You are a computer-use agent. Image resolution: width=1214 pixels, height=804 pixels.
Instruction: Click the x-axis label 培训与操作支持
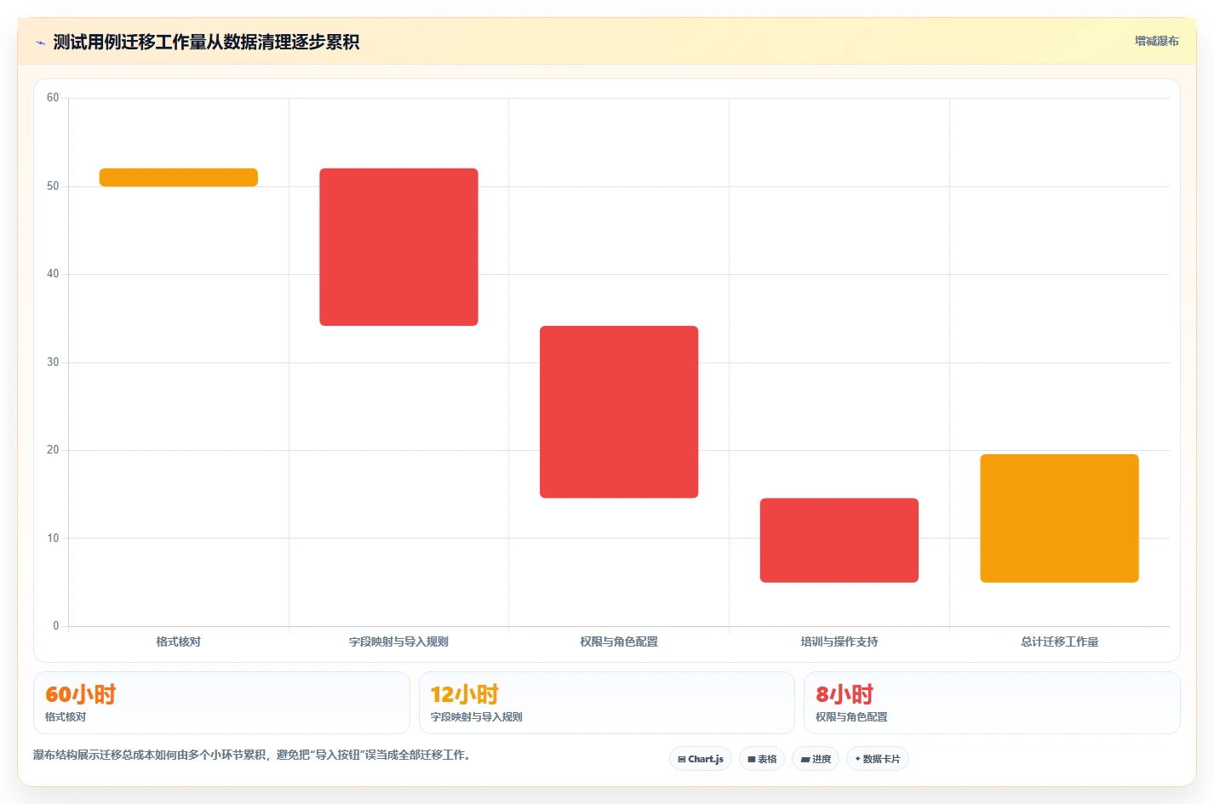(x=839, y=641)
